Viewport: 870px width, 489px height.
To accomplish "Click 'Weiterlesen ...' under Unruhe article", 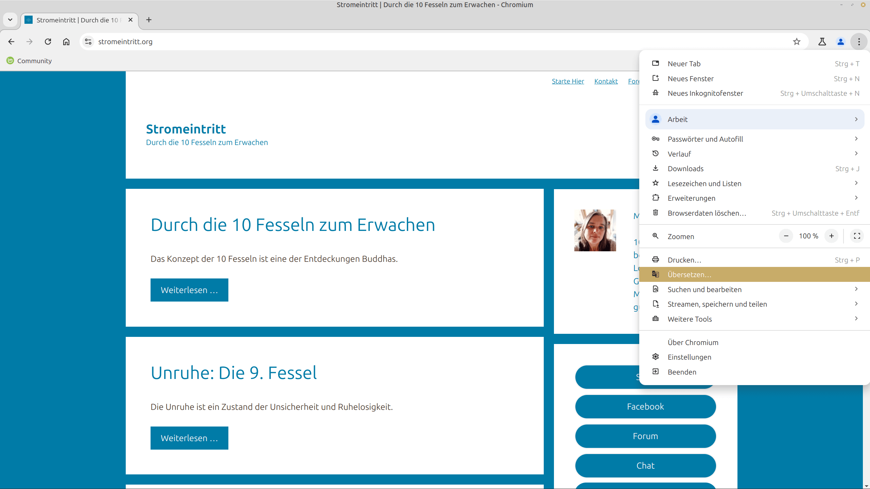I will [189, 438].
